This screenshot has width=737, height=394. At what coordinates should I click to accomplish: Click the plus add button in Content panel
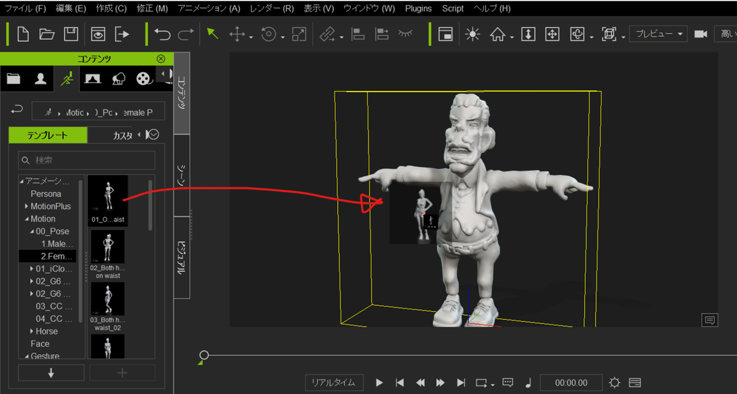tap(122, 373)
